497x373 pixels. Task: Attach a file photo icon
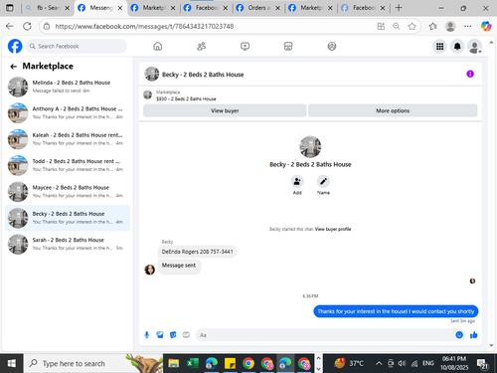160,335
